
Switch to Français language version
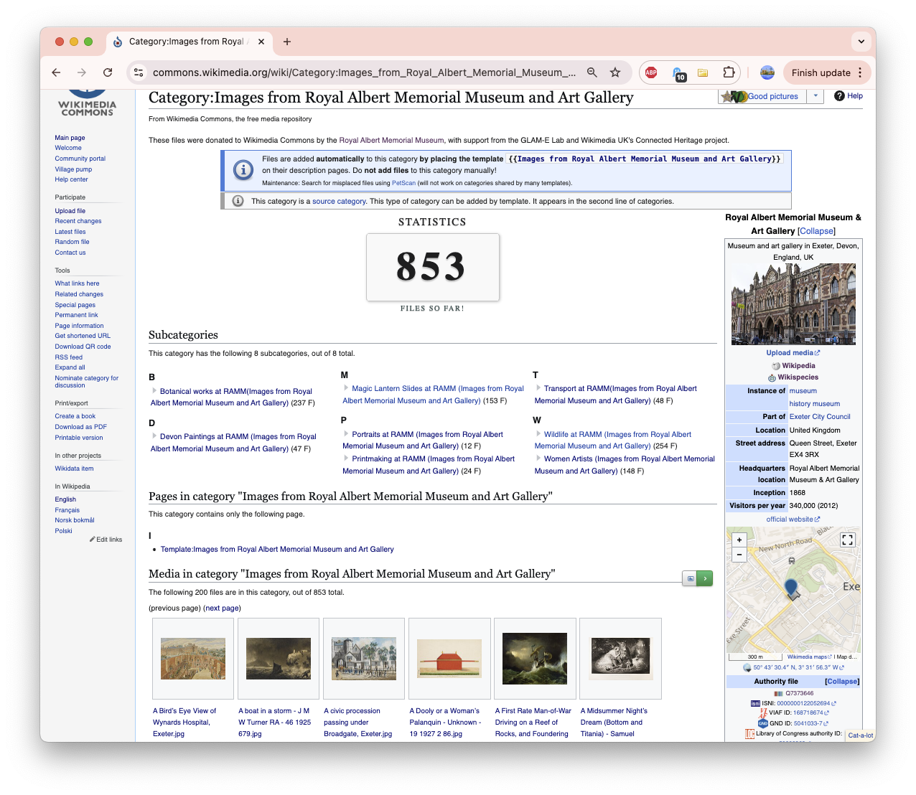click(67, 510)
